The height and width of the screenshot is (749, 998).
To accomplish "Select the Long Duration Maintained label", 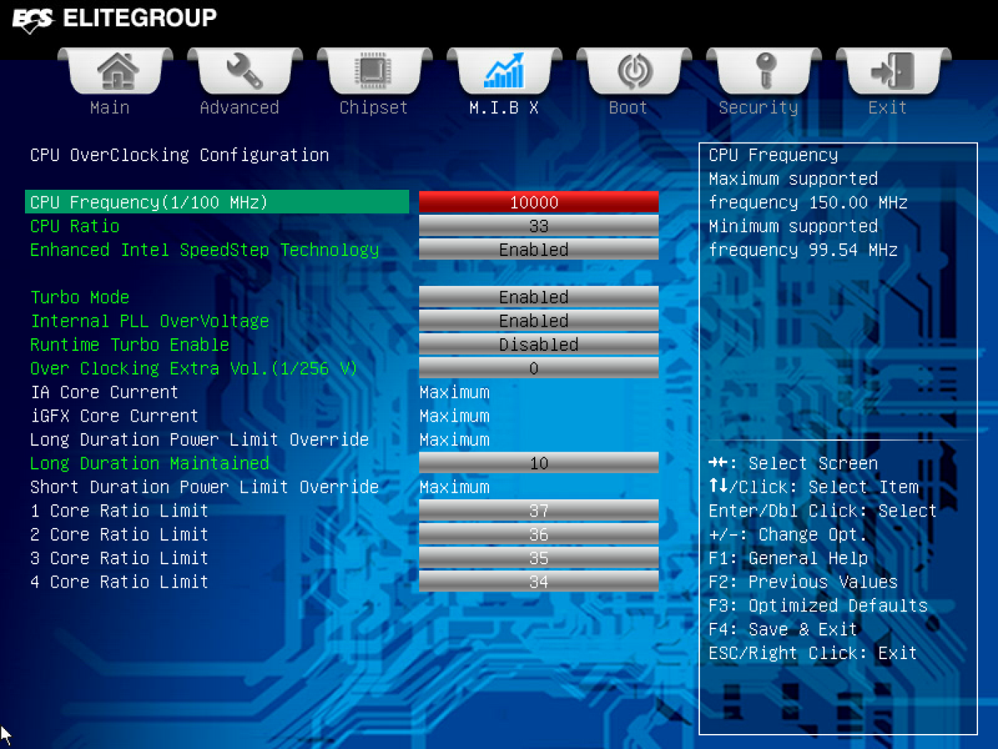I will point(150,464).
